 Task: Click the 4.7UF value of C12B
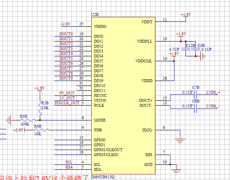tap(174, 49)
